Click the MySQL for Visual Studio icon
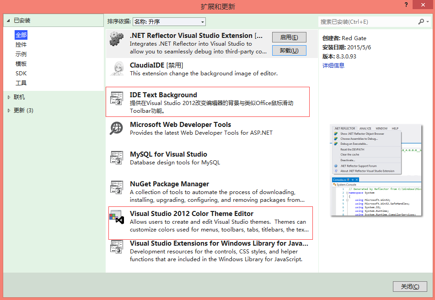 click(117, 158)
